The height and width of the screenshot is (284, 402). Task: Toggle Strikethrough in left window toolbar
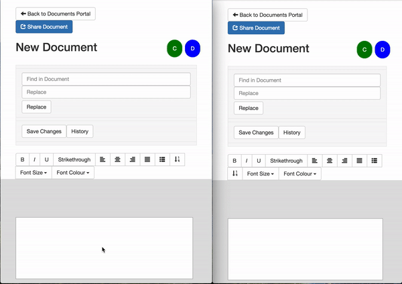click(74, 159)
